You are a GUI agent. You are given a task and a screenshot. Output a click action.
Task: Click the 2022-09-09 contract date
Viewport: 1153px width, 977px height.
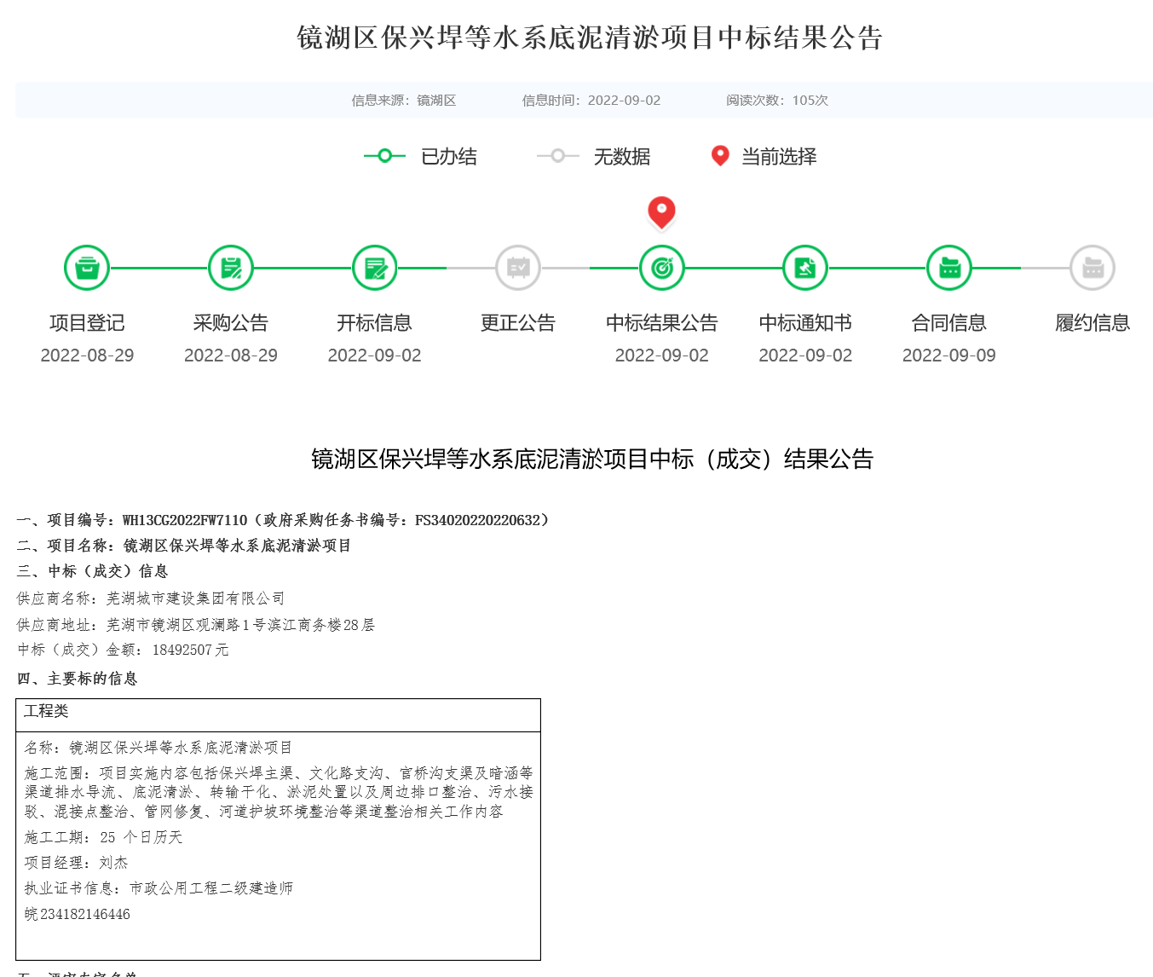point(949,356)
